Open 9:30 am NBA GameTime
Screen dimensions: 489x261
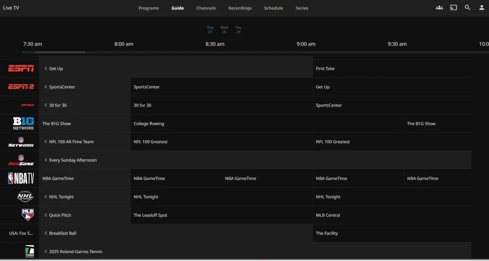[438, 178]
